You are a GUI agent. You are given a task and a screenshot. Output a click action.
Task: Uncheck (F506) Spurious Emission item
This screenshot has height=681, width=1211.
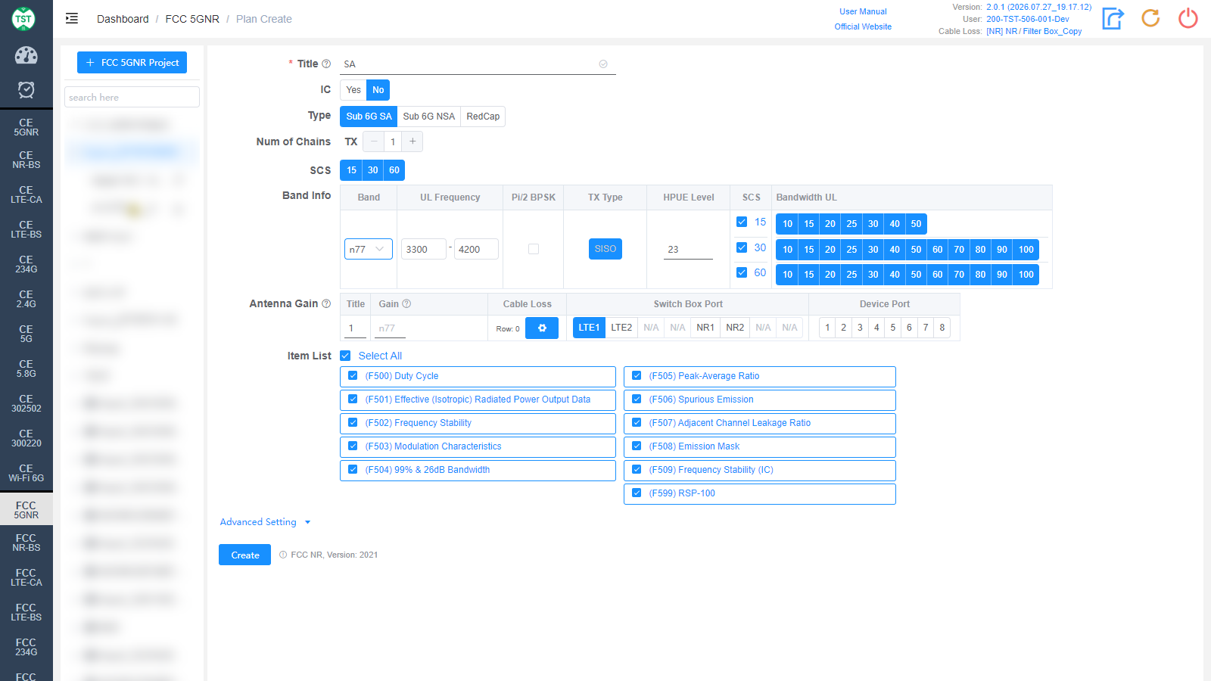[637, 400]
